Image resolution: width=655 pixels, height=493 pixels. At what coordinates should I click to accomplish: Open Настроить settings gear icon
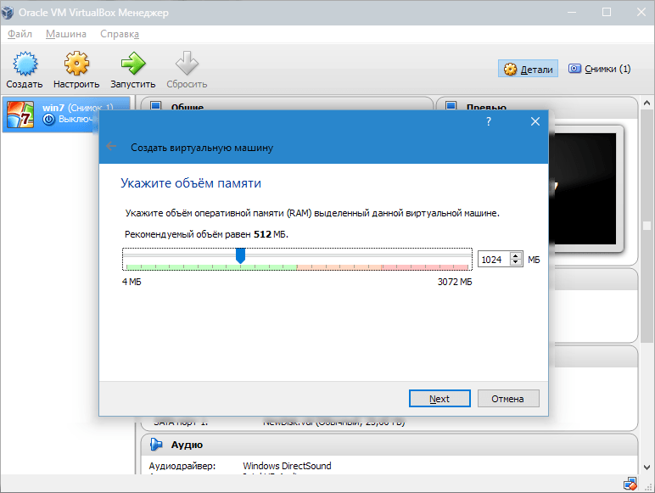(x=76, y=65)
